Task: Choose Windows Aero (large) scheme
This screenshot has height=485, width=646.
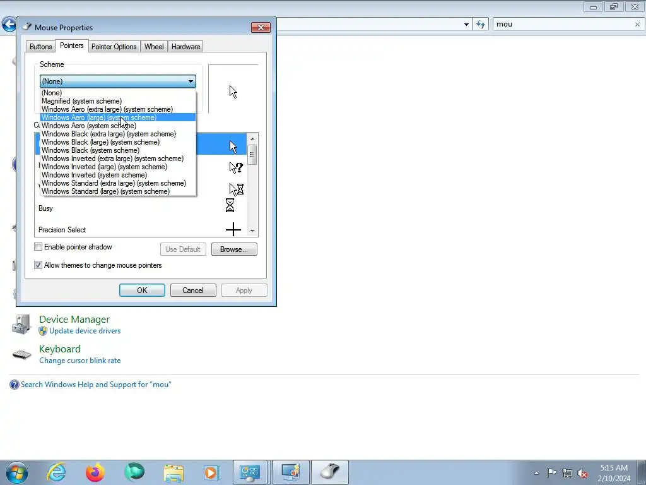Action: coord(118,117)
